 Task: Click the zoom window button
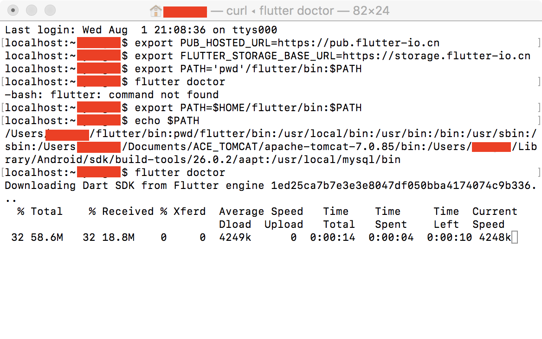coord(50,10)
